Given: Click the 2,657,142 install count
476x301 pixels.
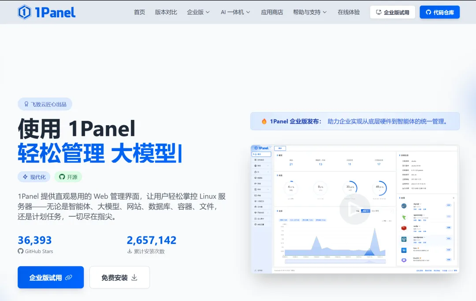Looking at the screenshot, I should 151,240.
